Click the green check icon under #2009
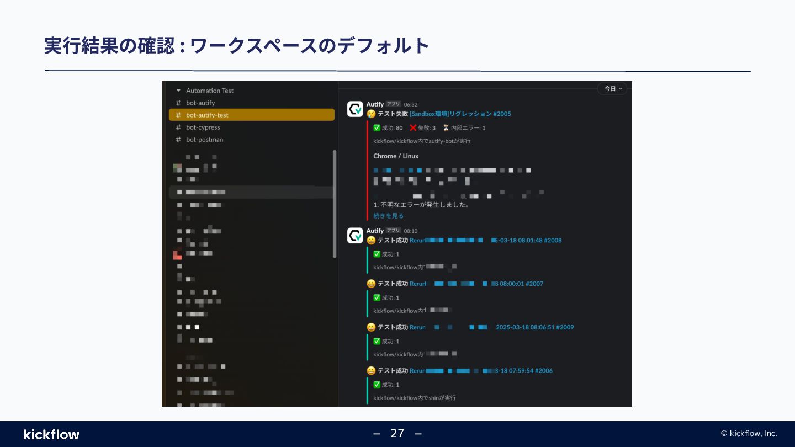Screen dimensions: 795x447 pyautogui.click(x=377, y=341)
